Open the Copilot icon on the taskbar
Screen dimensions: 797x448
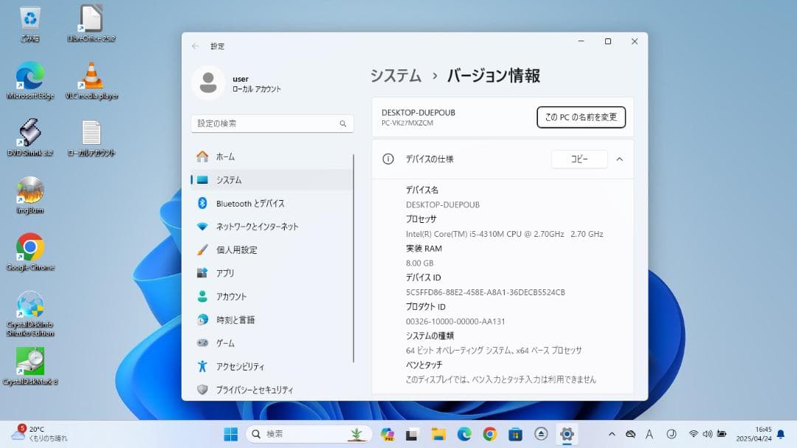point(387,434)
